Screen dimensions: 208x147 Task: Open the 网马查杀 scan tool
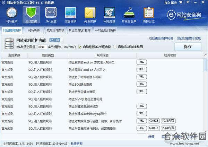(11, 15)
